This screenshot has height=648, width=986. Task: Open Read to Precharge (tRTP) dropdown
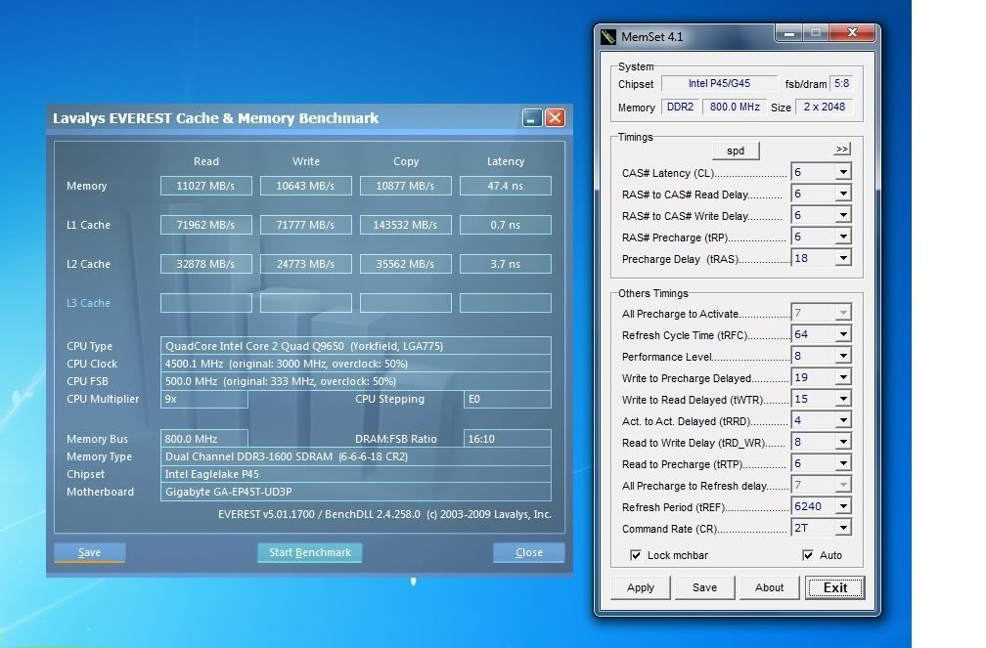click(843, 463)
